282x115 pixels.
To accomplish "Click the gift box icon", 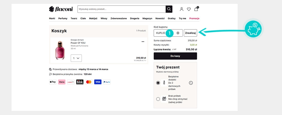I will pyautogui.click(x=164, y=99).
